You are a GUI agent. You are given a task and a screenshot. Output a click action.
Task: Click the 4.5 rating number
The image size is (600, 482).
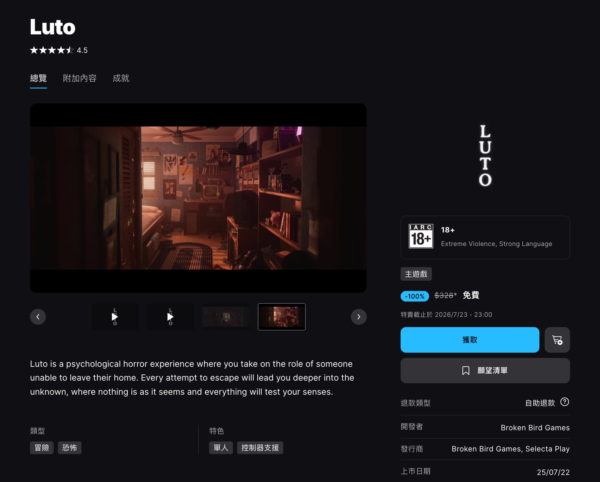coord(82,50)
